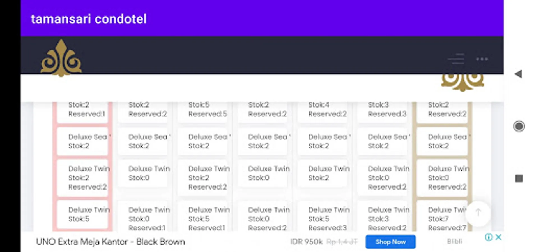Open the hamburger menu in dark header

[x=456, y=59]
